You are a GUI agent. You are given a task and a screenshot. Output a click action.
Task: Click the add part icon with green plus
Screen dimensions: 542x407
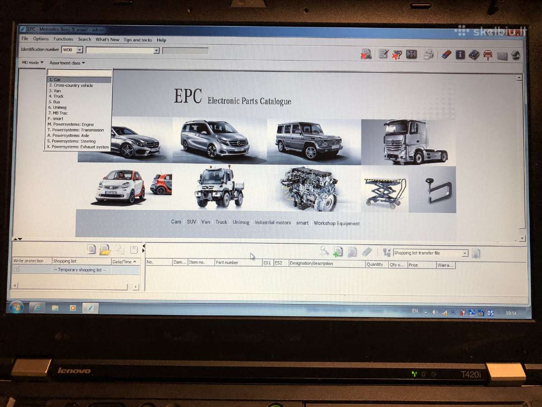click(338, 252)
